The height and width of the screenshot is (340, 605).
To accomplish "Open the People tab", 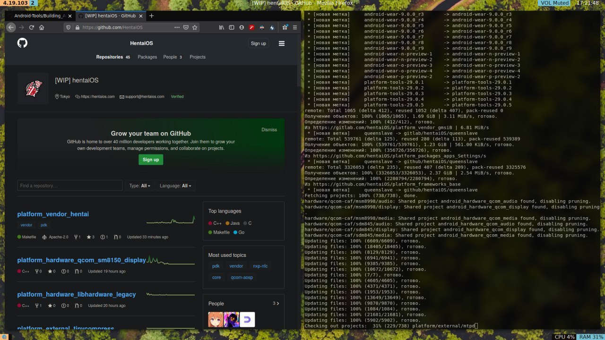I will (173, 57).
